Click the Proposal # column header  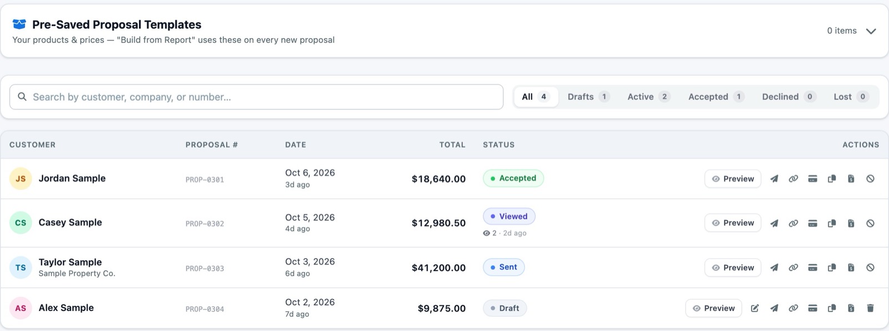point(212,145)
